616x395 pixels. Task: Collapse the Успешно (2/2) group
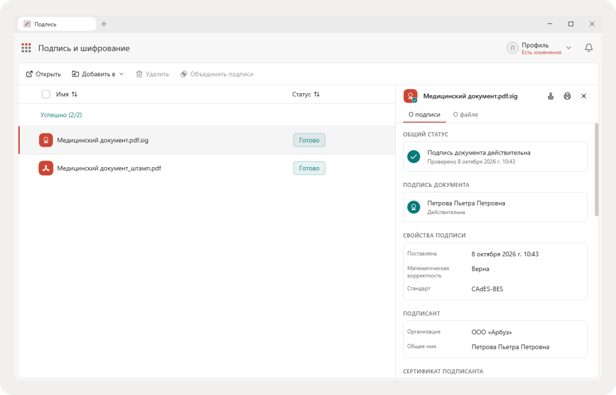61,115
